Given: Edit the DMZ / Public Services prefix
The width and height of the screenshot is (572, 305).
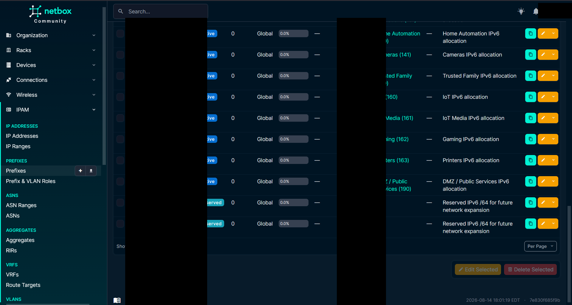Looking at the screenshot, I should [543, 182].
